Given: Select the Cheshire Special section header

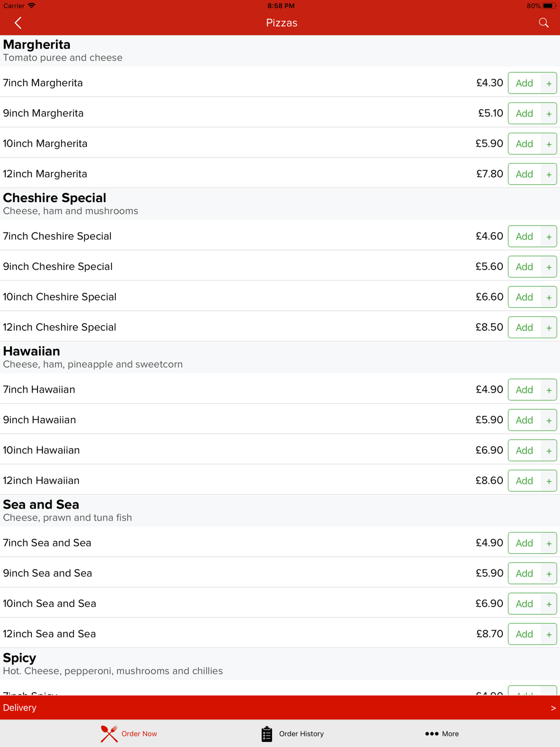Looking at the screenshot, I should point(54,198).
